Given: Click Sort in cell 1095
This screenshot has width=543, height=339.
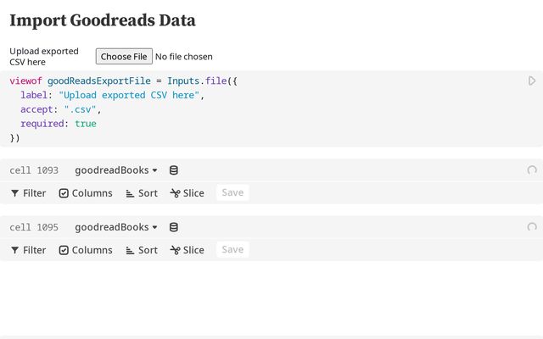Looking at the screenshot, I should coord(142,250).
